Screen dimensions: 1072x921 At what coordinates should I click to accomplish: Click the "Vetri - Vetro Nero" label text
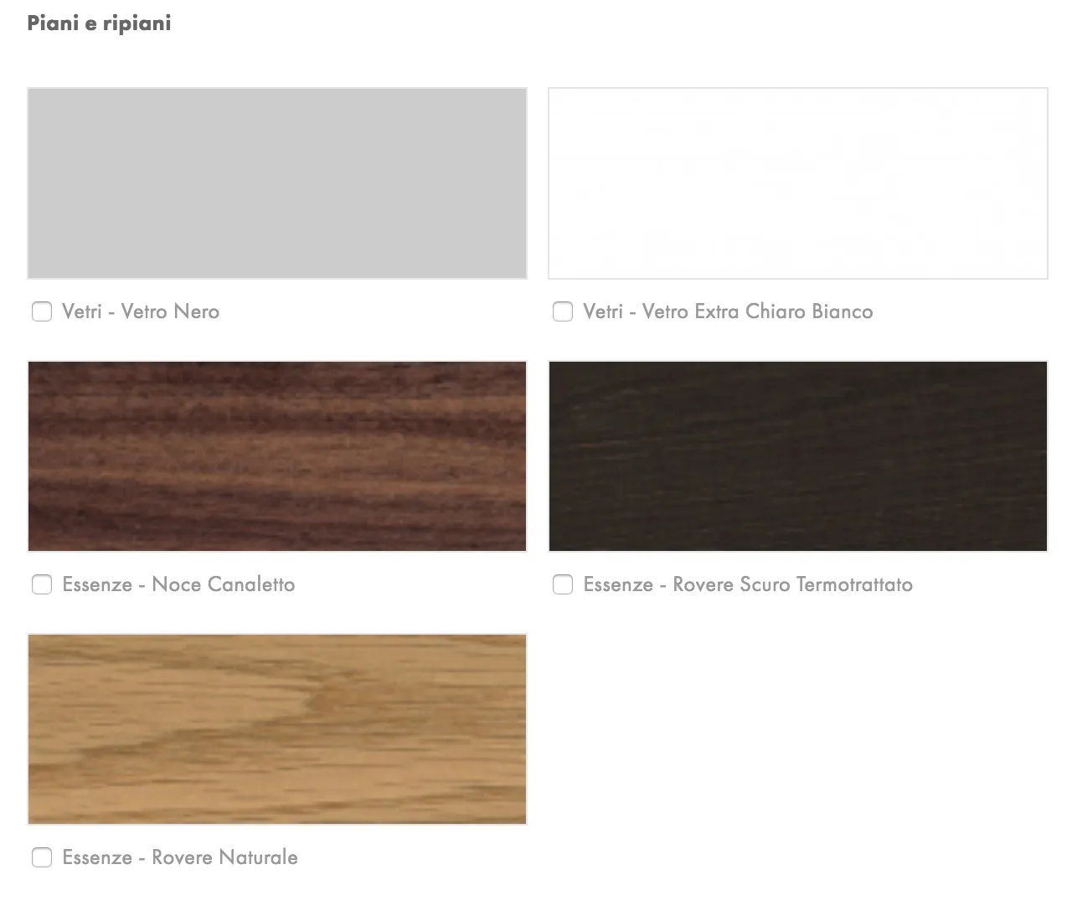141,311
